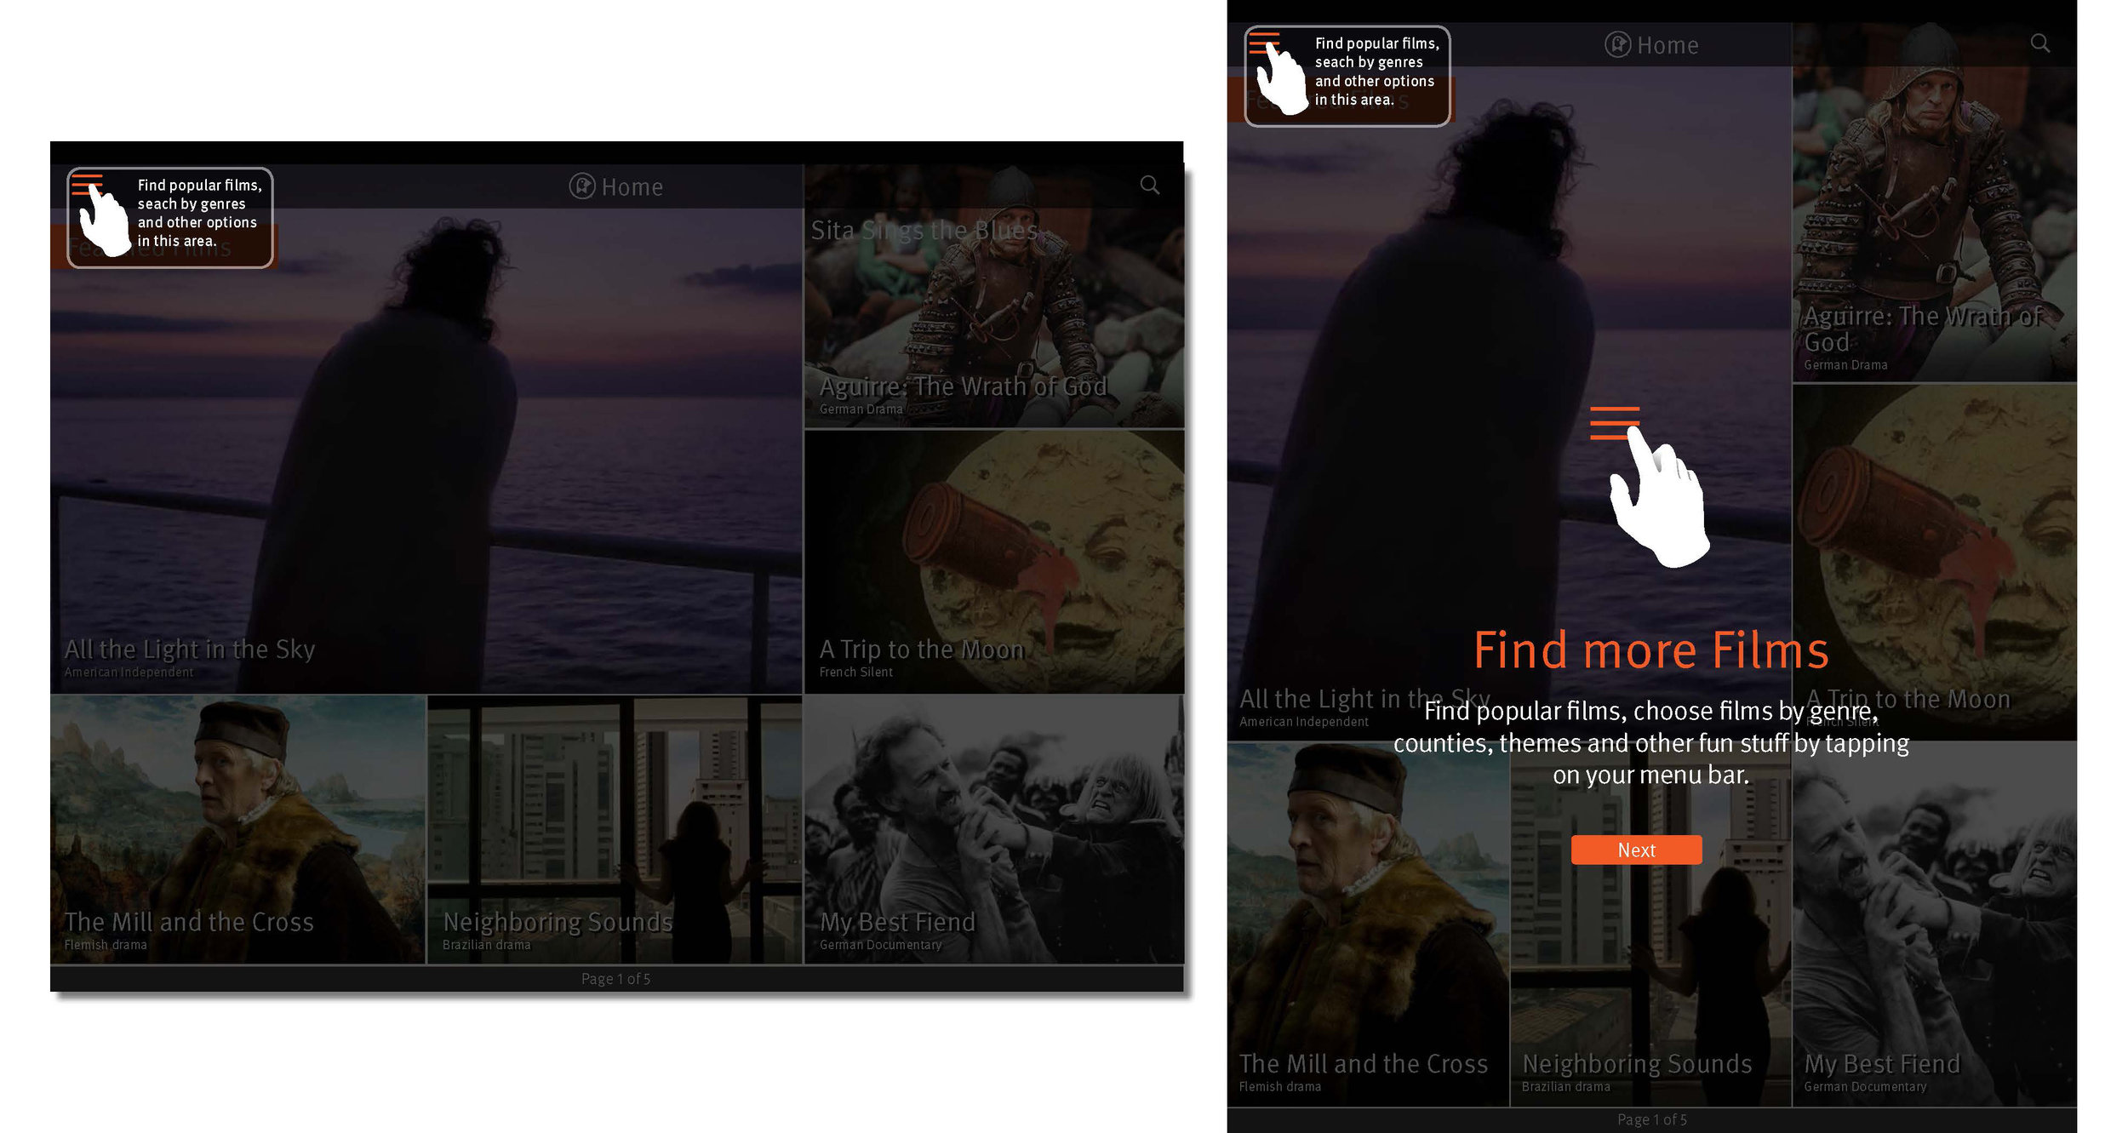Click 'German Documentary' label in portrait mockup
Image resolution: width=2128 pixels, height=1133 pixels.
1865,1087
